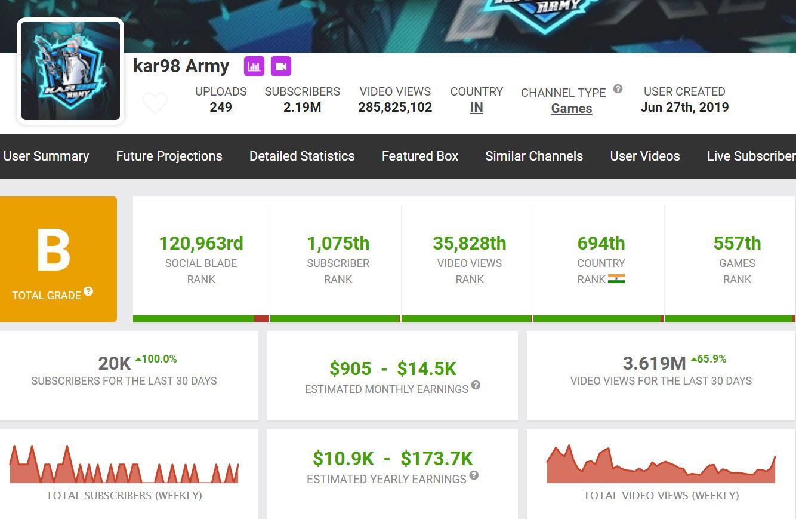
Task: Click the kar98 Army channel name
Action: click(181, 66)
